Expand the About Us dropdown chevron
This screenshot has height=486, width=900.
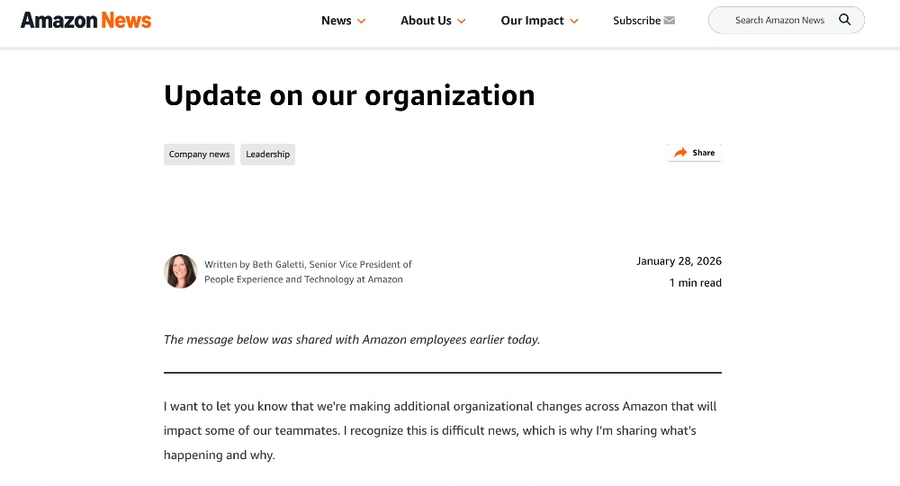tap(462, 21)
